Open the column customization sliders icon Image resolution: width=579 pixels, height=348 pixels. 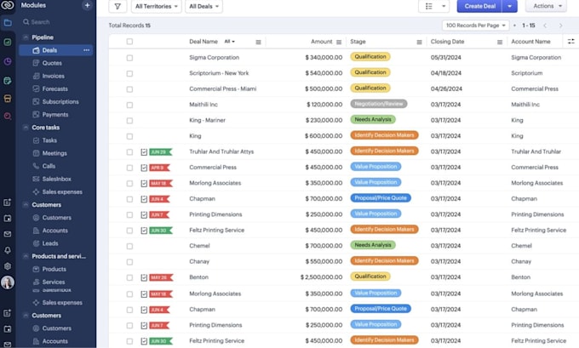pyautogui.click(x=570, y=42)
